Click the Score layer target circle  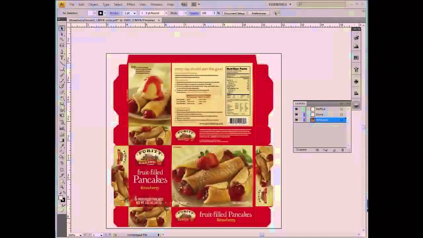(x=341, y=114)
